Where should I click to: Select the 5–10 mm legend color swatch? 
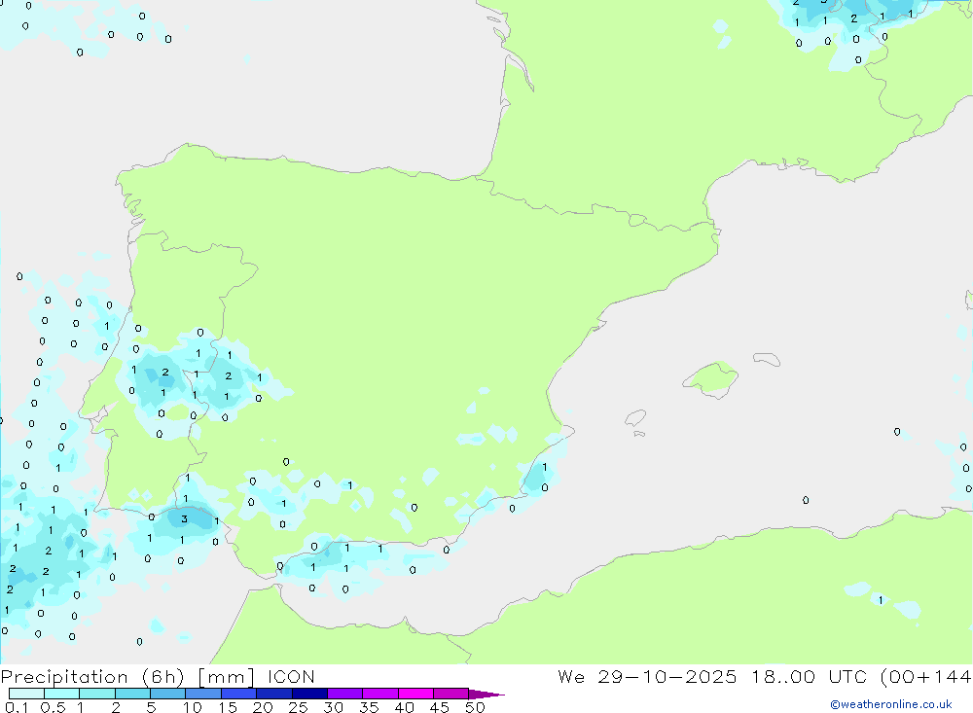[168, 694]
